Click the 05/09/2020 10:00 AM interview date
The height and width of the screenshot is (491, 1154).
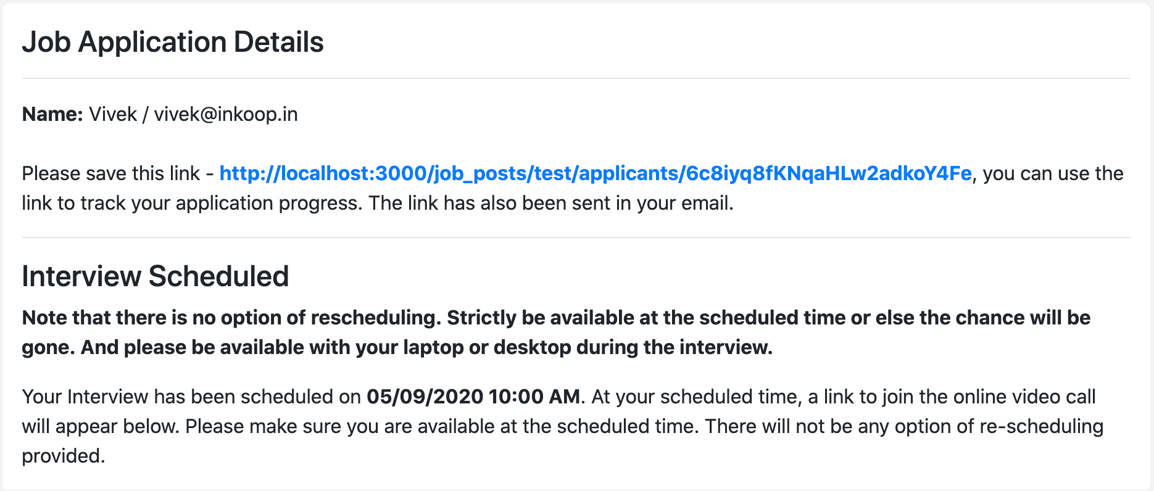click(473, 397)
